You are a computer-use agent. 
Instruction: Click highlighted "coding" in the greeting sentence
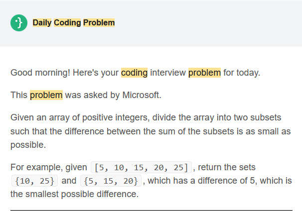click(x=134, y=73)
